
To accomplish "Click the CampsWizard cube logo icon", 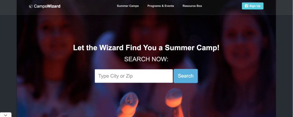I will 31,6.
